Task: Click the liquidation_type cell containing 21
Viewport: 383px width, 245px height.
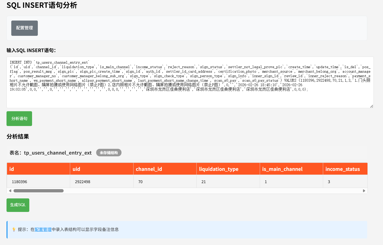Action: (204, 182)
